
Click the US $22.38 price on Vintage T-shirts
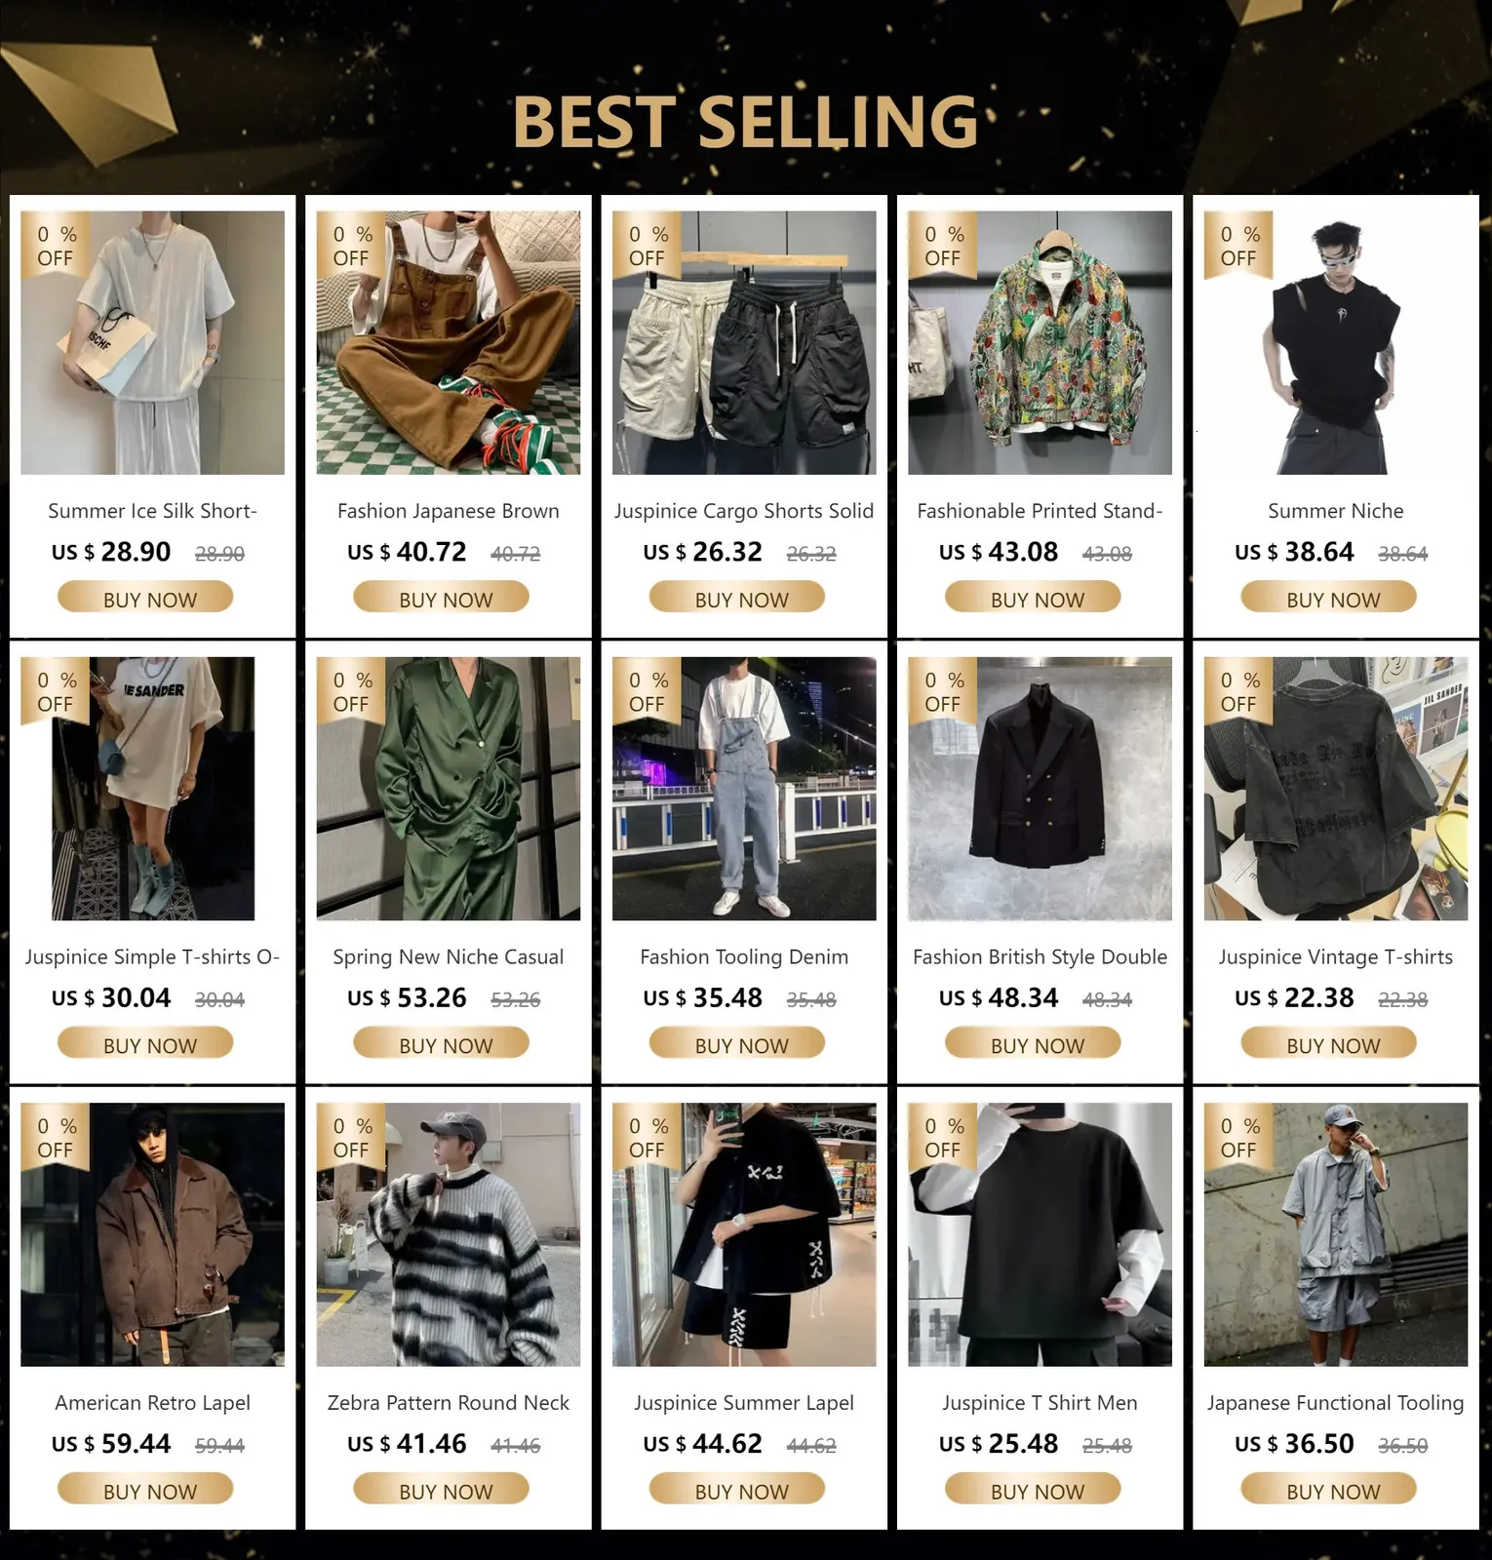[1294, 997]
